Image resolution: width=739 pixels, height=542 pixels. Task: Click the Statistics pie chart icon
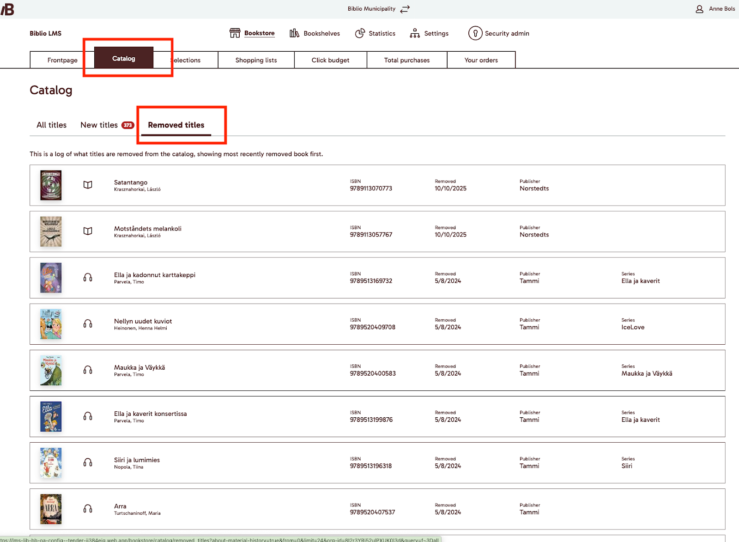pos(360,33)
